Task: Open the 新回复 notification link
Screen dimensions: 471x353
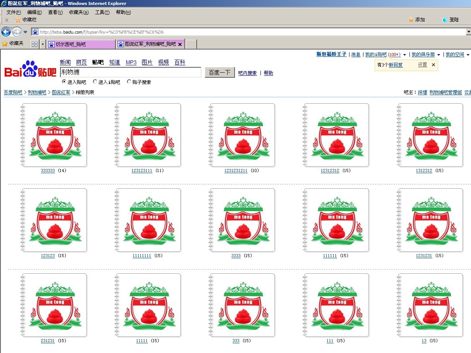Action: 396,65
